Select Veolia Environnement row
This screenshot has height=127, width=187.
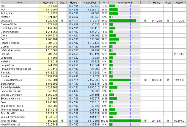point(13,117)
